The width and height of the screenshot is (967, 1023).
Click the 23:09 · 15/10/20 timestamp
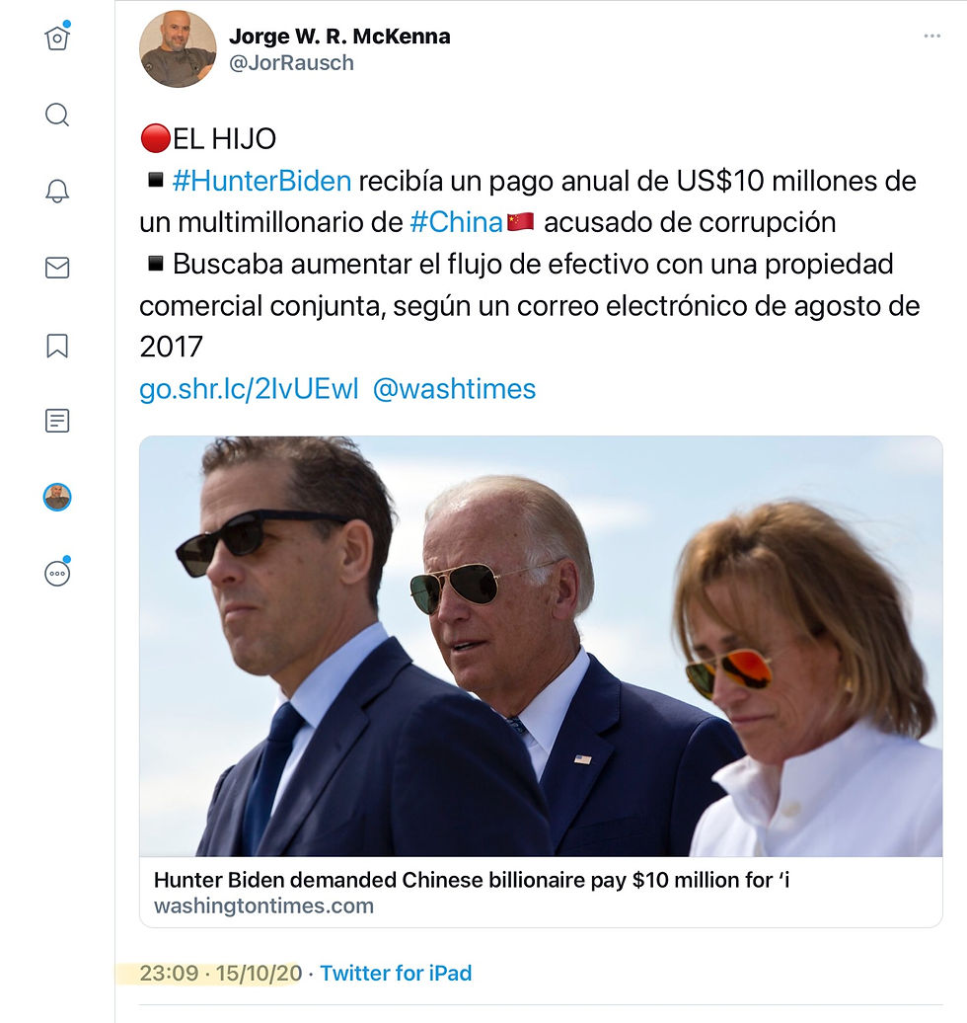220,973
